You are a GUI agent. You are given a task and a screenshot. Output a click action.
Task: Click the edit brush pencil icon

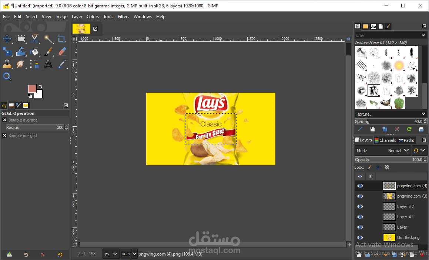click(x=360, y=129)
